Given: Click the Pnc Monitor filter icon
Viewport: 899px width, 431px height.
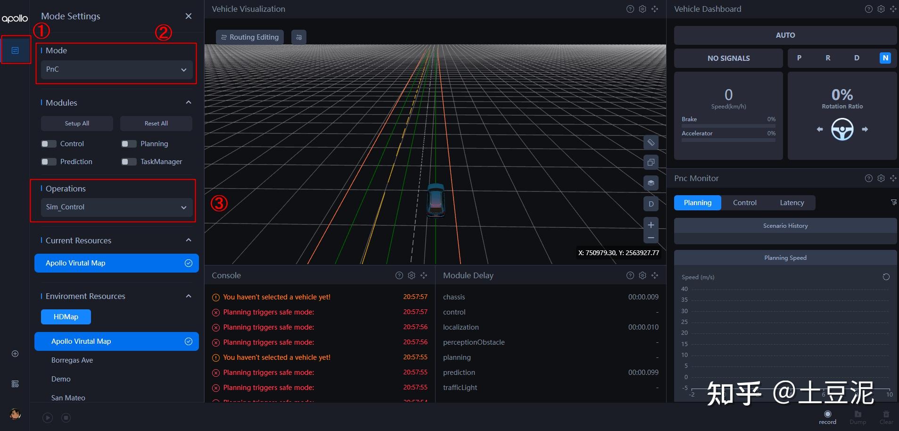Looking at the screenshot, I should click(893, 202).
